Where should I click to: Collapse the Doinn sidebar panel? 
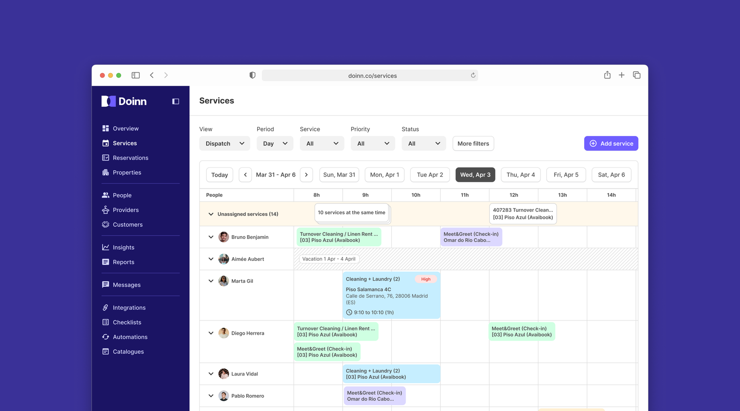(x=176, y=101)
